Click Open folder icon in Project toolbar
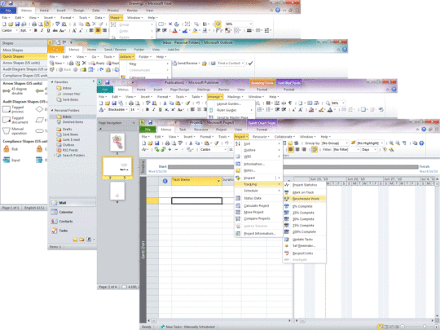 point(150,143)
